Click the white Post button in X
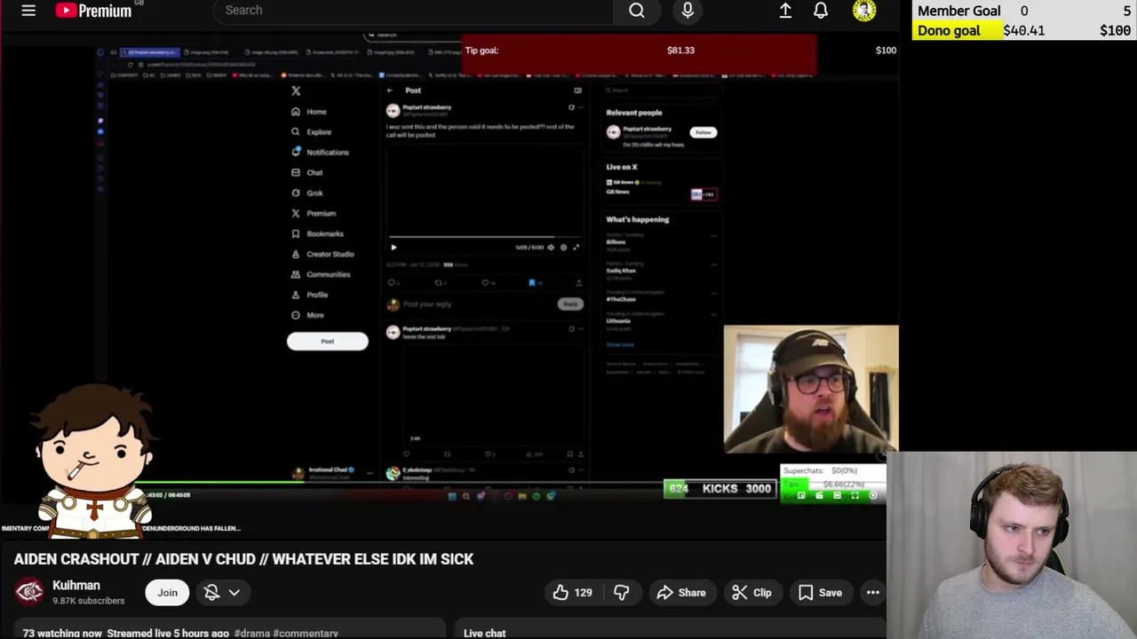Viewport: 1137px width, 639px height. pos(327,342)
